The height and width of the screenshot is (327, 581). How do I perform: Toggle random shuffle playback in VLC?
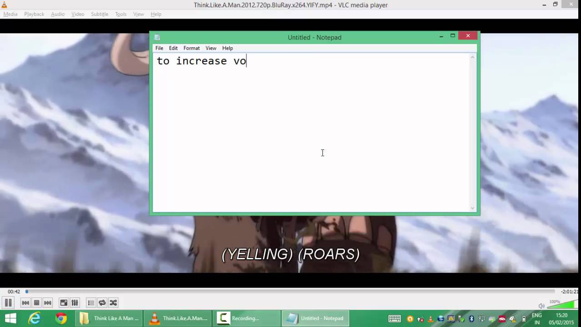pos(113,302)
